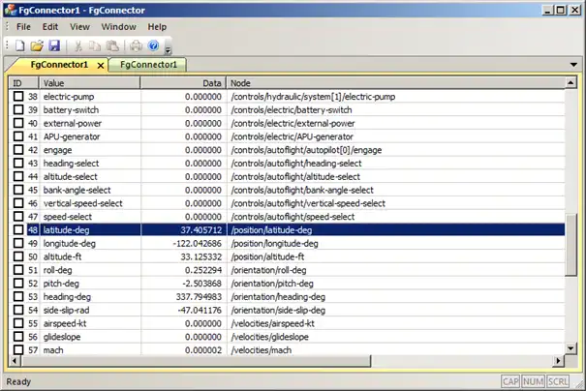
Task: Sort by the Data column header
Action: [183, 83]
